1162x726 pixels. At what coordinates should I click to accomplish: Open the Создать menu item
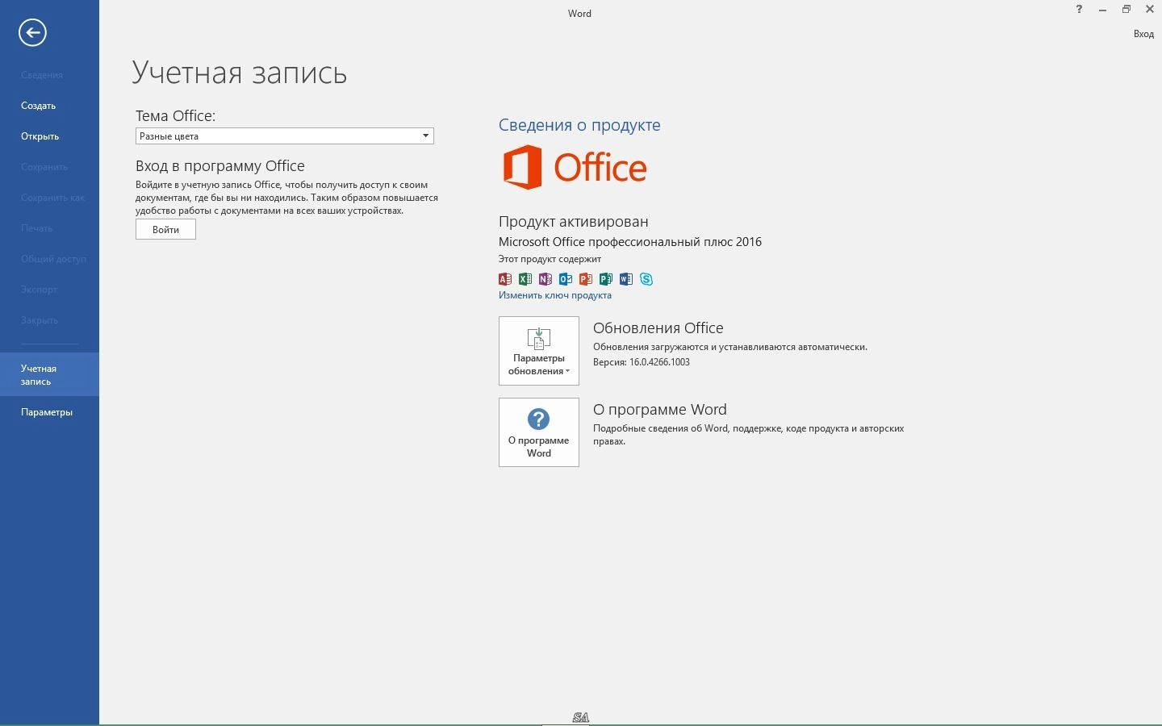pyautogui.click(x=49, y=106)
